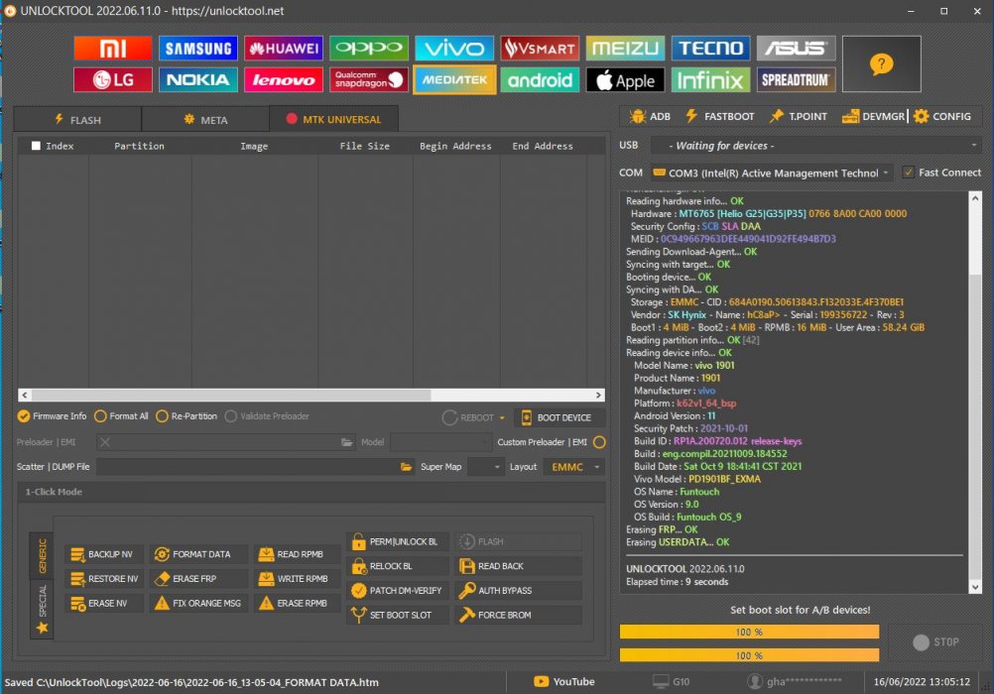Open the Super Map dropdown

coord(485,467)
